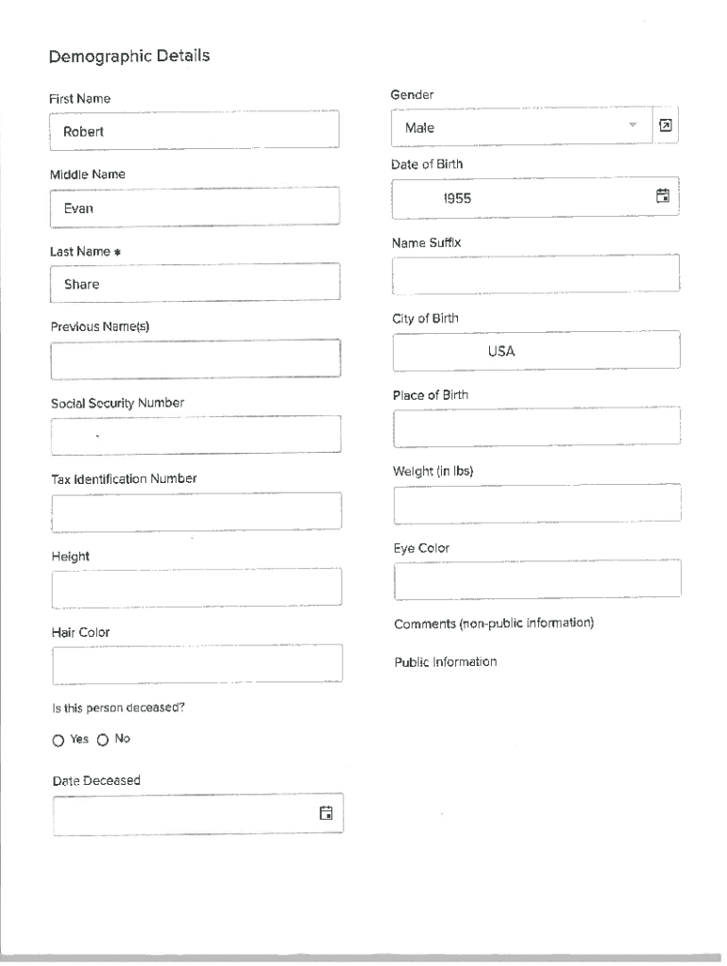Open Date of Birth calendar picker
The image size is (727, 966).
coord(663,196)
